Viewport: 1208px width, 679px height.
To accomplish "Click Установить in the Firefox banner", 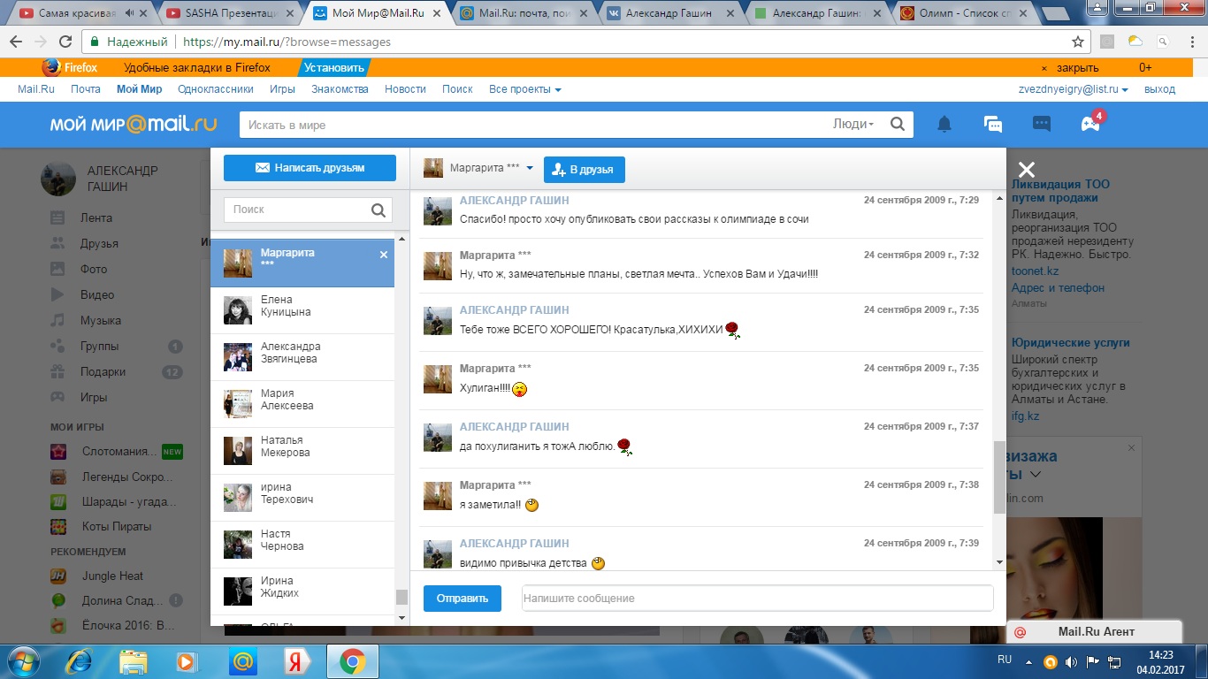I will (333, 67).
